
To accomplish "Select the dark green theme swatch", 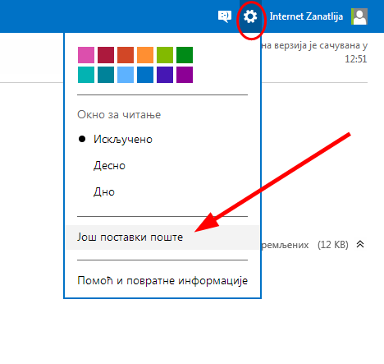I will point(185,55).
